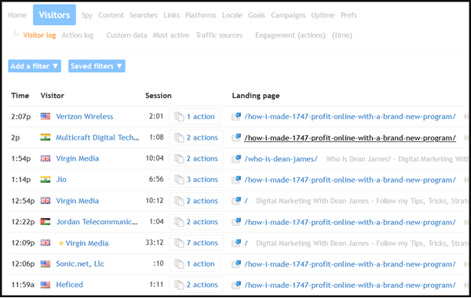Image resolution: width=471 pixels, height=298 pixels.
Task: Click the Jordan Telecommunic... visitor link
Action: click(x=97, y=222)
